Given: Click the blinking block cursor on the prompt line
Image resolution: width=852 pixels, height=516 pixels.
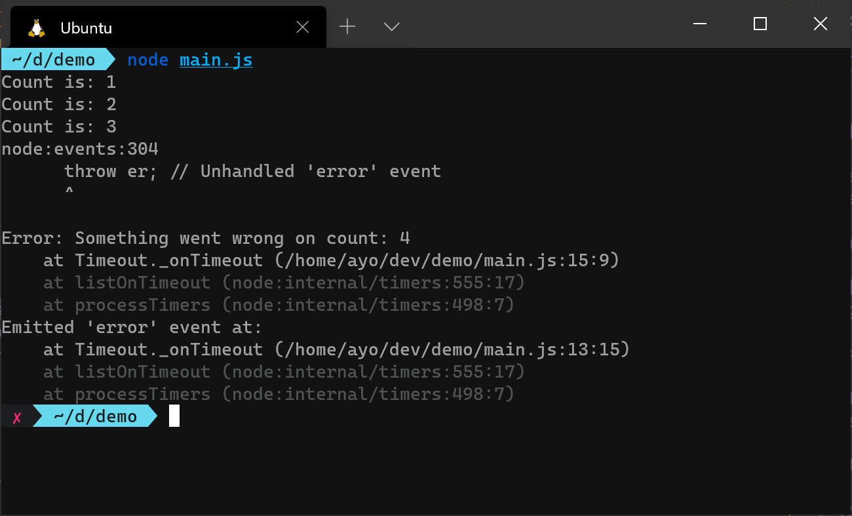Looking at the screenshot, I should pyautogui.click(x=174, y=416).
